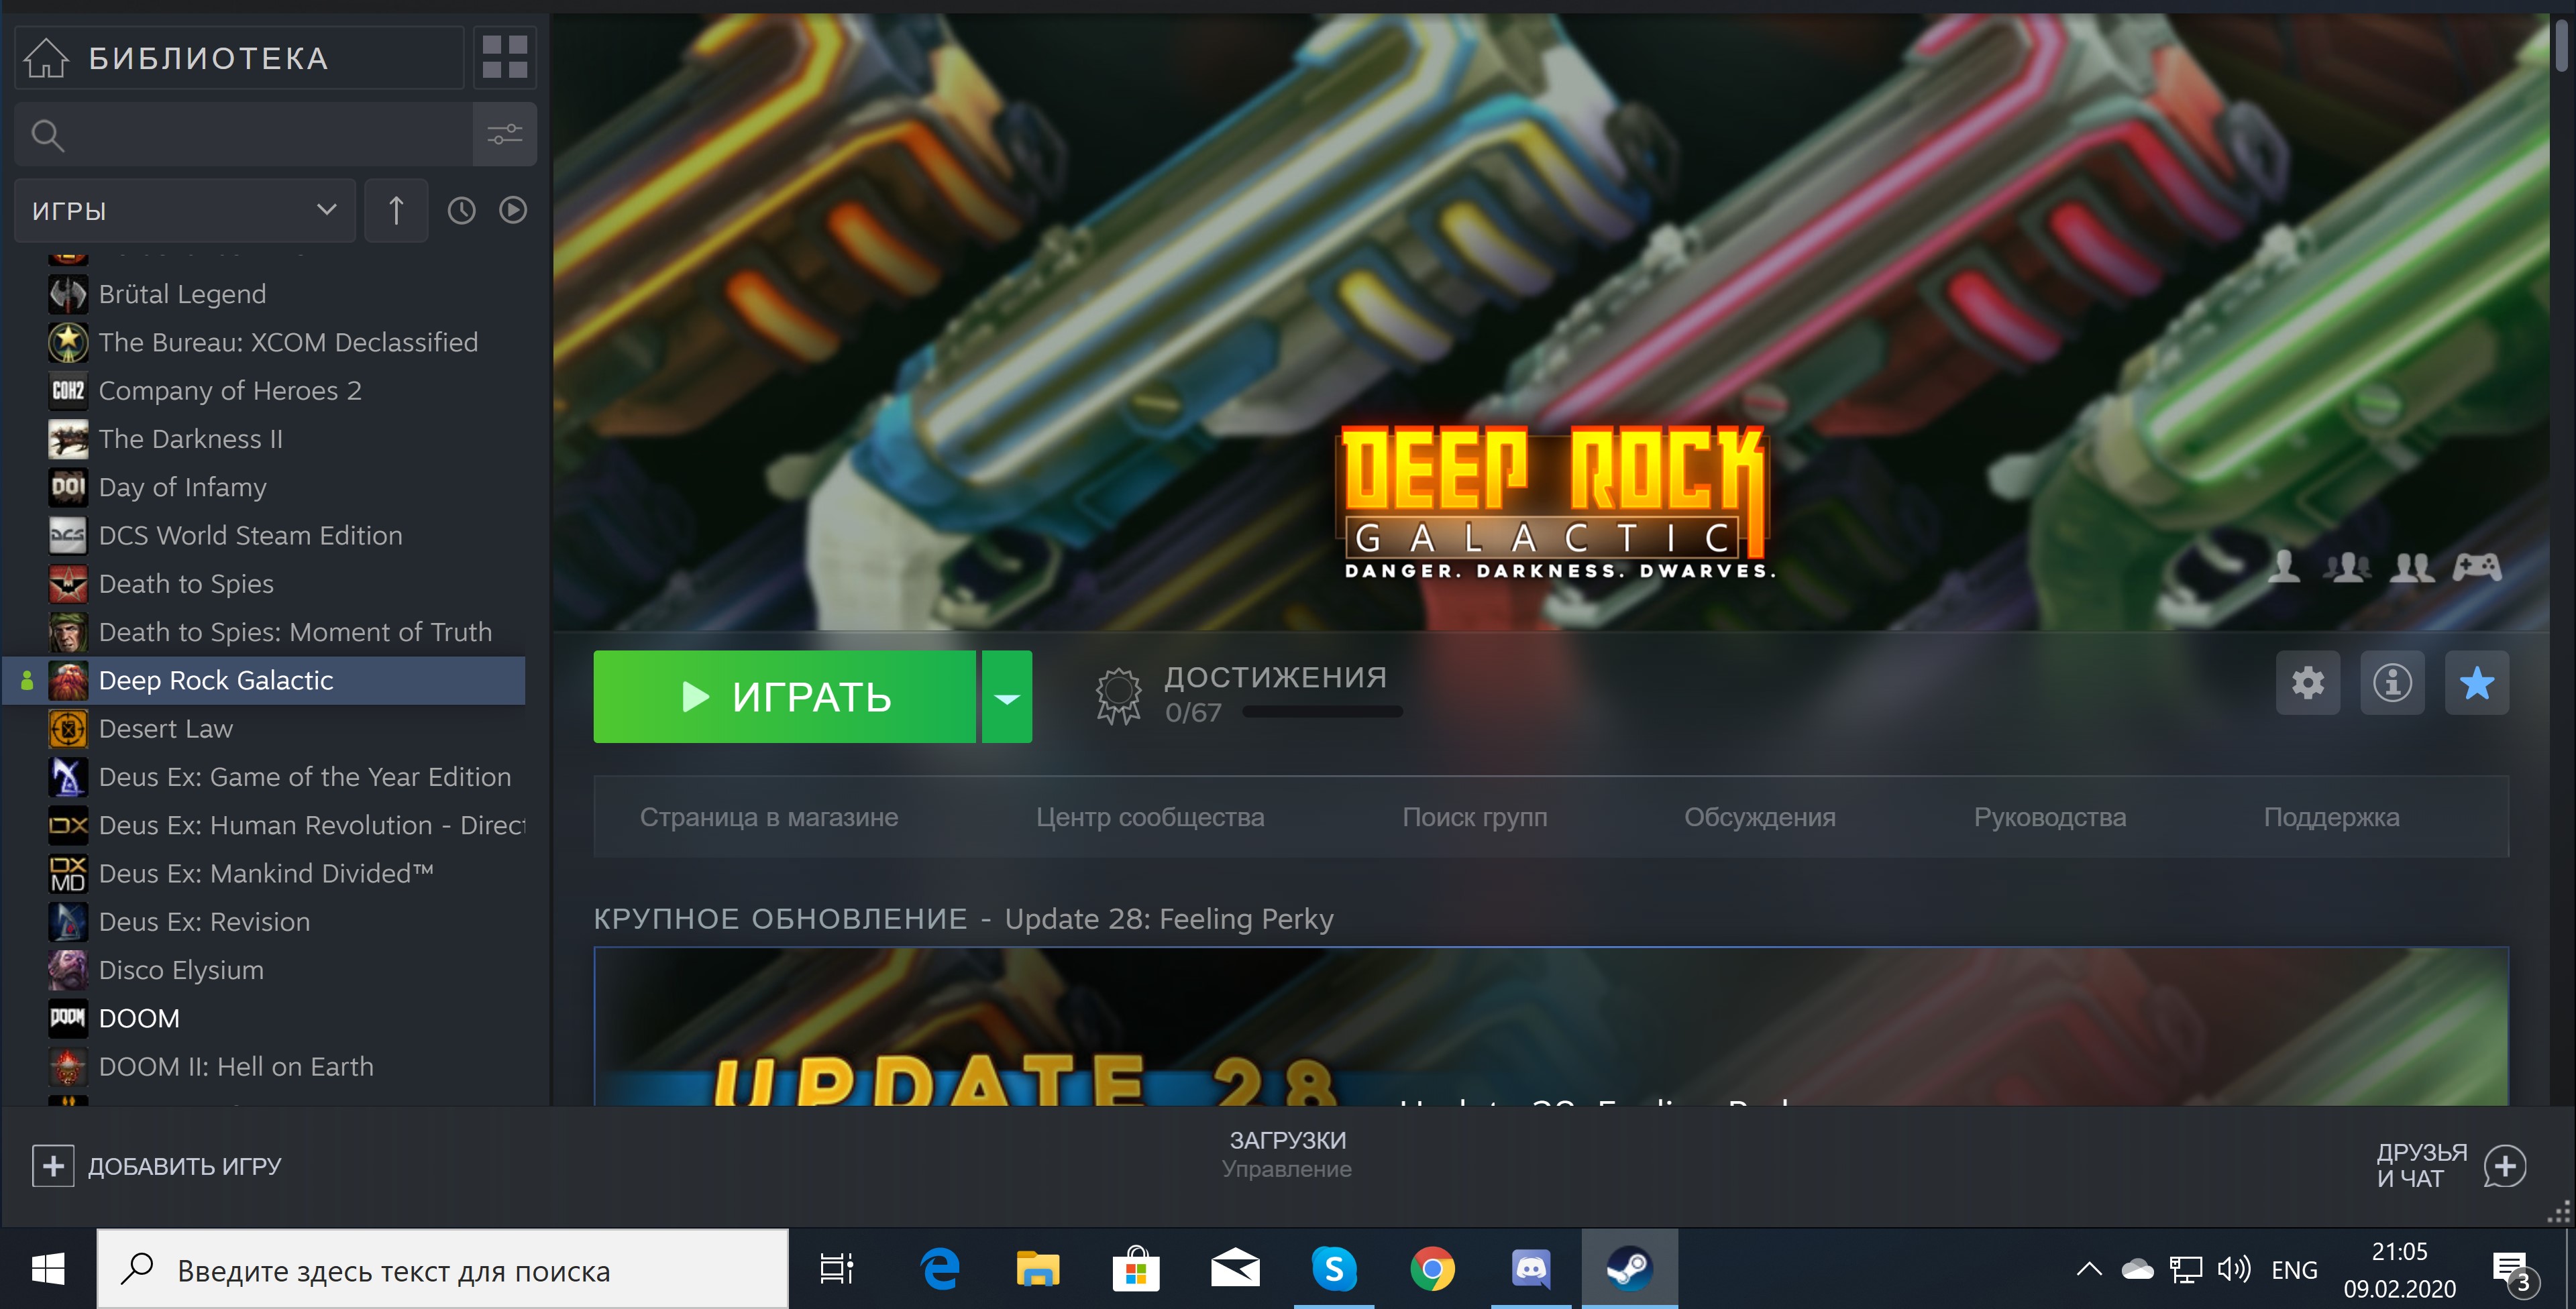Open Skype from taskbar
Screen dimensions: 2576x1309
(x=1334, y=1269)
